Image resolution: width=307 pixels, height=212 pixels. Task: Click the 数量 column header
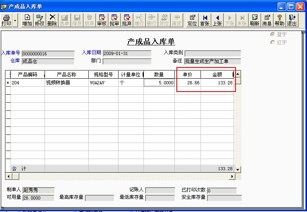(x=159, y=75)
